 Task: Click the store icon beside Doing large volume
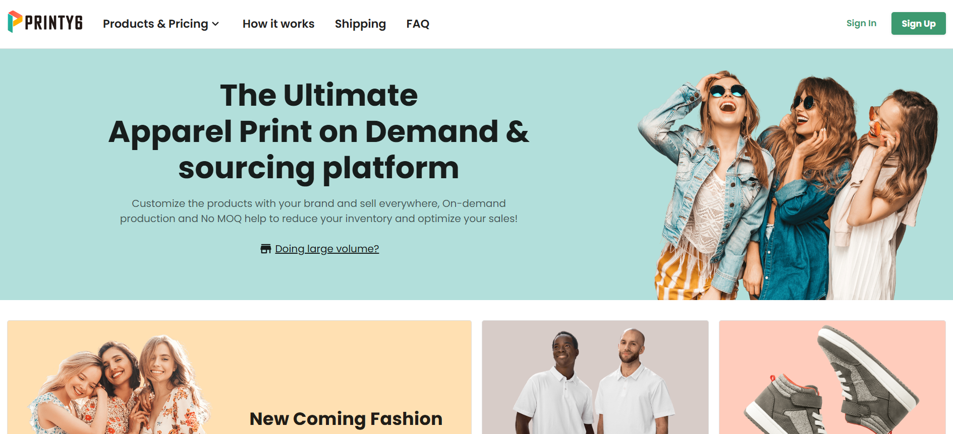click(266, 249)
